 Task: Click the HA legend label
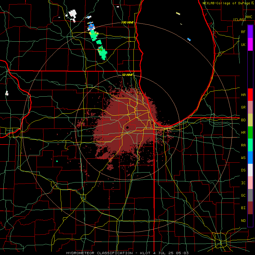click(243, 95)
